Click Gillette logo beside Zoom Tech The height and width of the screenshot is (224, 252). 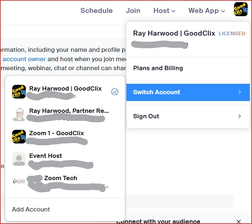19,181
